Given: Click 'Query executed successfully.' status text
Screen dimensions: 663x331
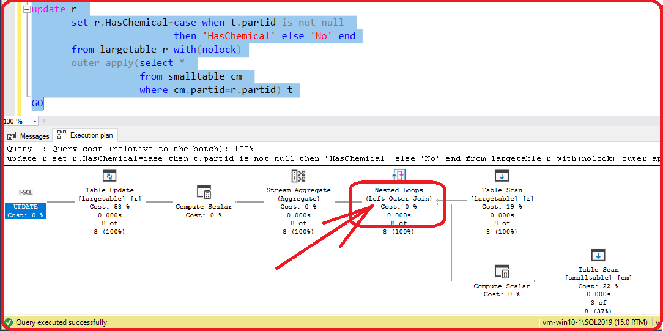Looking at the screenshot, I should pos(62,322).
